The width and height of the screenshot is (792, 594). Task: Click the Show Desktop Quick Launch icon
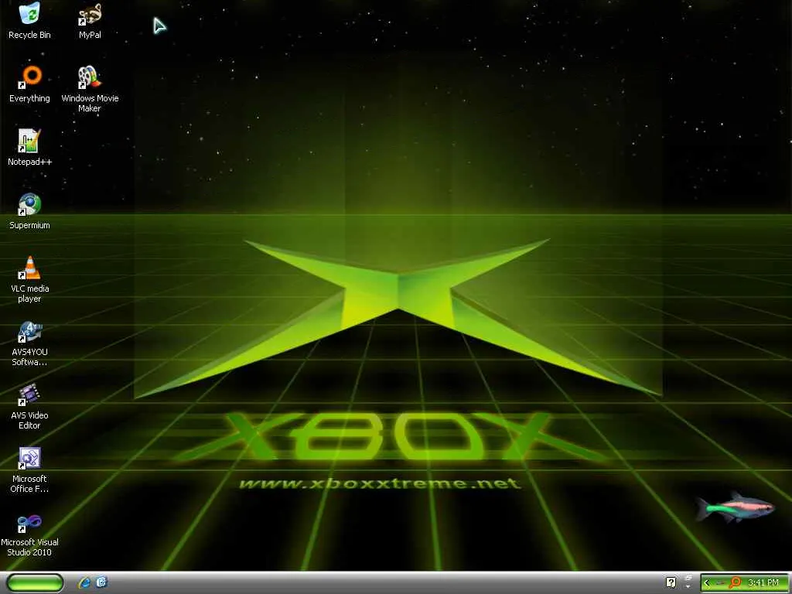pyautogui.click(x=101, y=582)
